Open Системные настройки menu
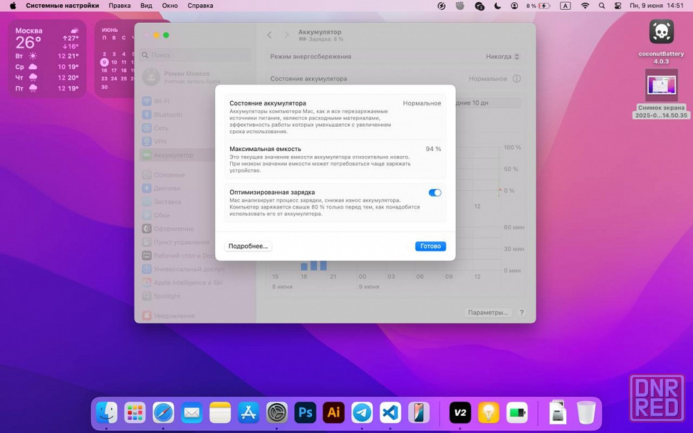 tap(62, 6)
